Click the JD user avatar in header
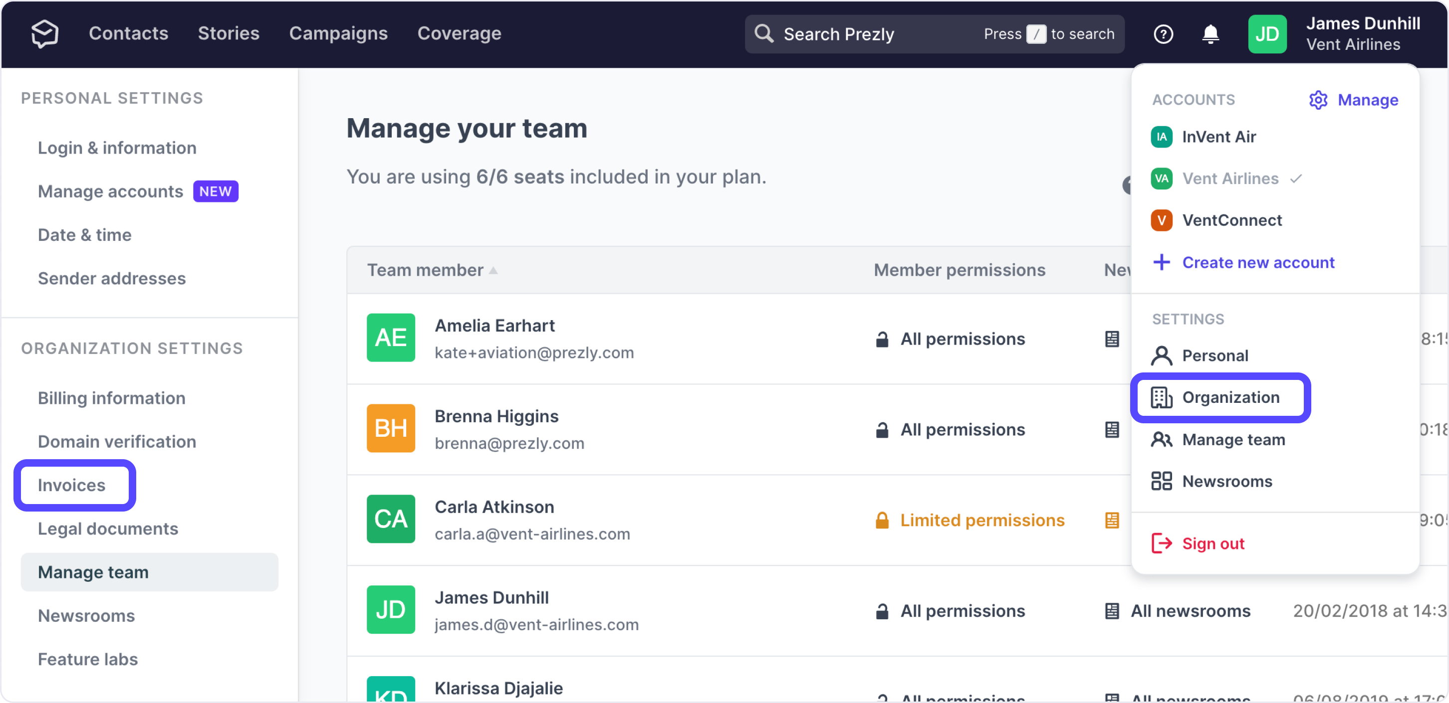The height and width of the screenshot is (703, 1449). (x=1267, y=34)
